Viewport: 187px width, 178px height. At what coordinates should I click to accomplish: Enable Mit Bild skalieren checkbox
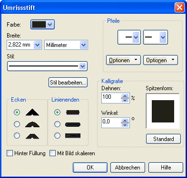point(52,153)
